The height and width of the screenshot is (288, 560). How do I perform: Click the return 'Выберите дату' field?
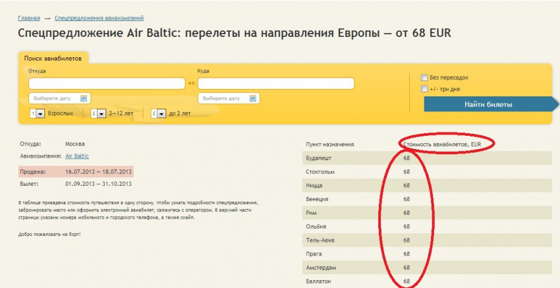(223, 98)
